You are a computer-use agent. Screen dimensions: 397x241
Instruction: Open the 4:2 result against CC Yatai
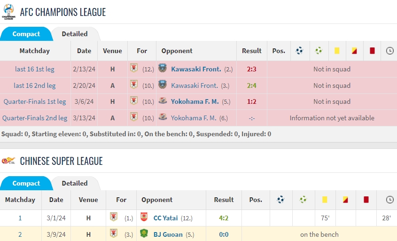(224, 218)
